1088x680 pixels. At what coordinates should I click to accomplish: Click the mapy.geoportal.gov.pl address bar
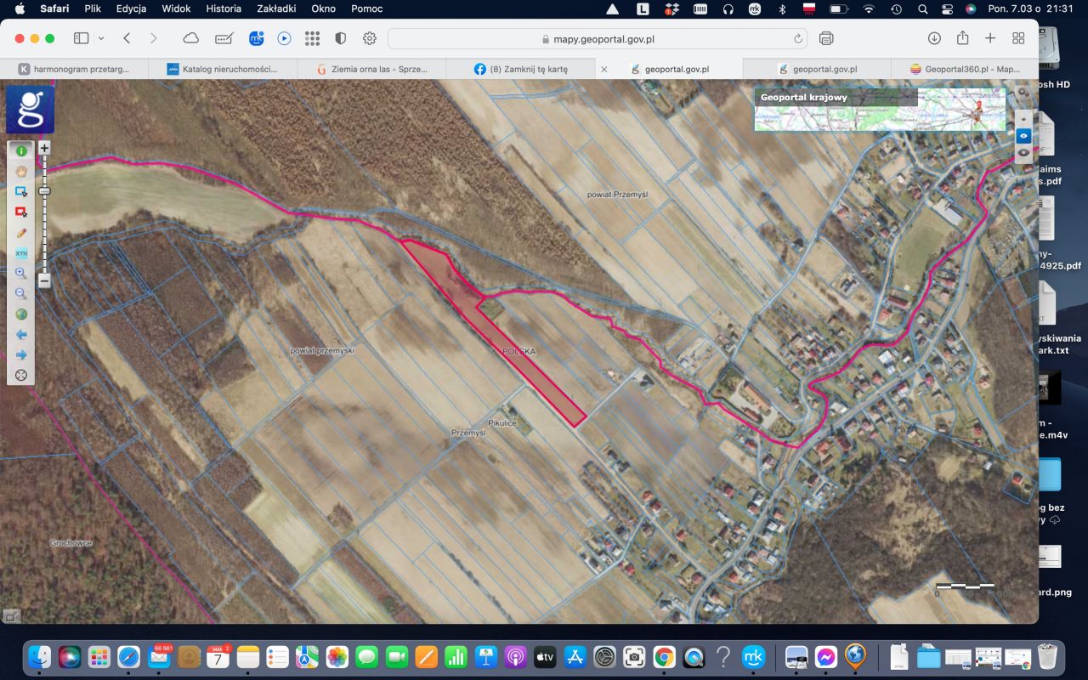click(x=598, y=38)
